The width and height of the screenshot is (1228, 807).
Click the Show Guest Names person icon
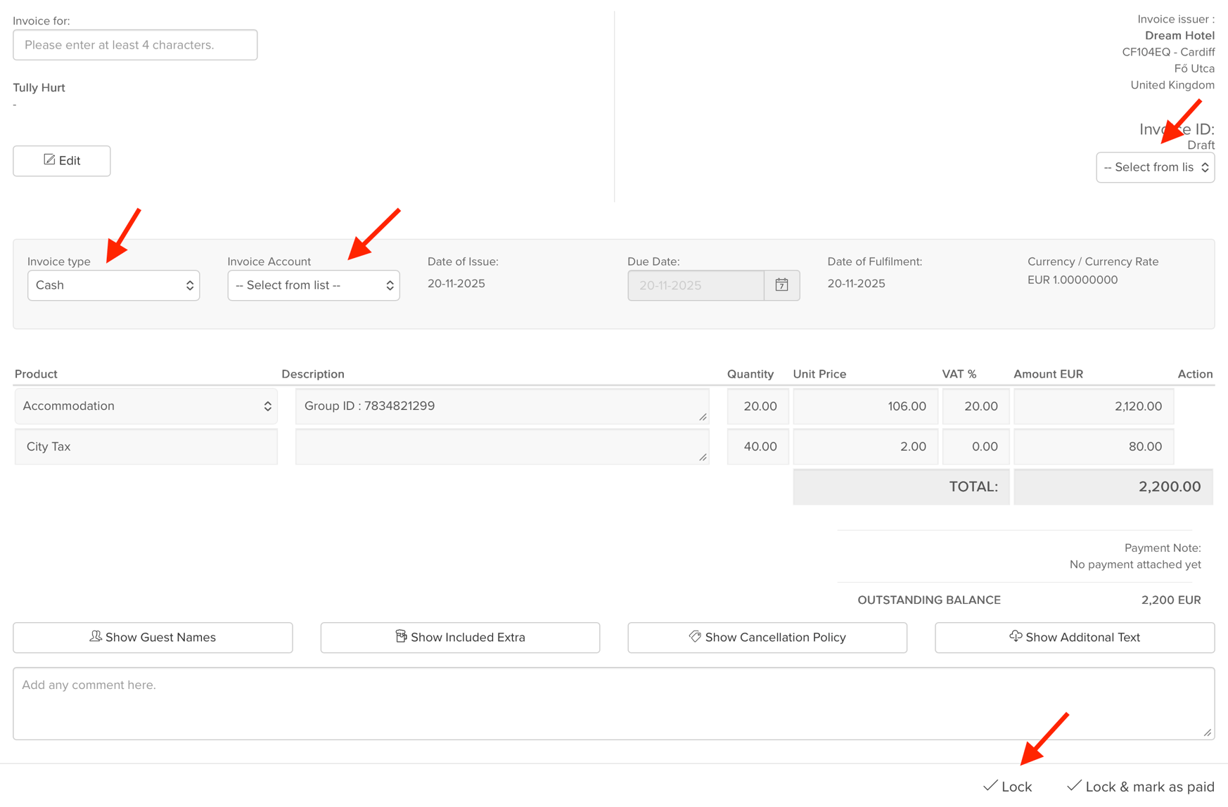(96, 636)
